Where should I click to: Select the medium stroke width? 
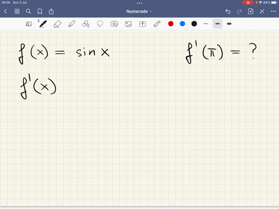(217, 24)
